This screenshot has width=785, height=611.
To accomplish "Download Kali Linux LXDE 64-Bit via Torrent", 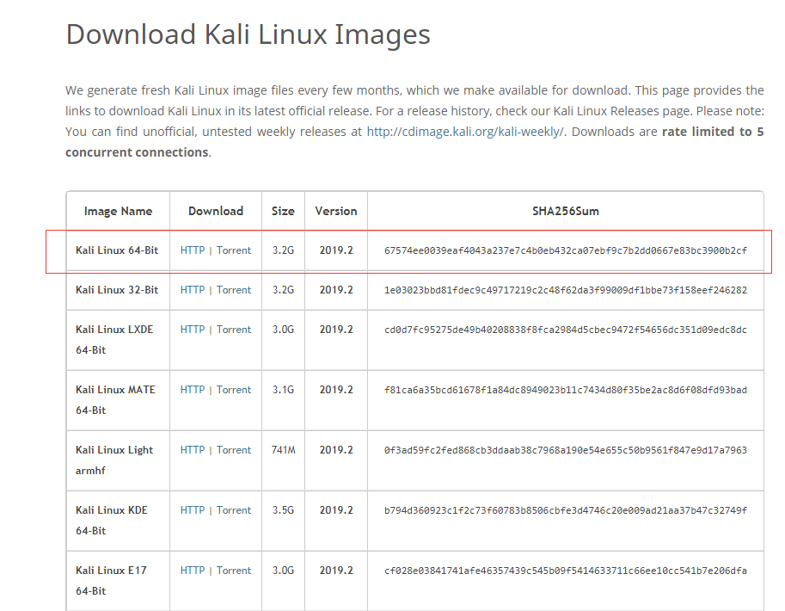I will [x=234, y=330].
